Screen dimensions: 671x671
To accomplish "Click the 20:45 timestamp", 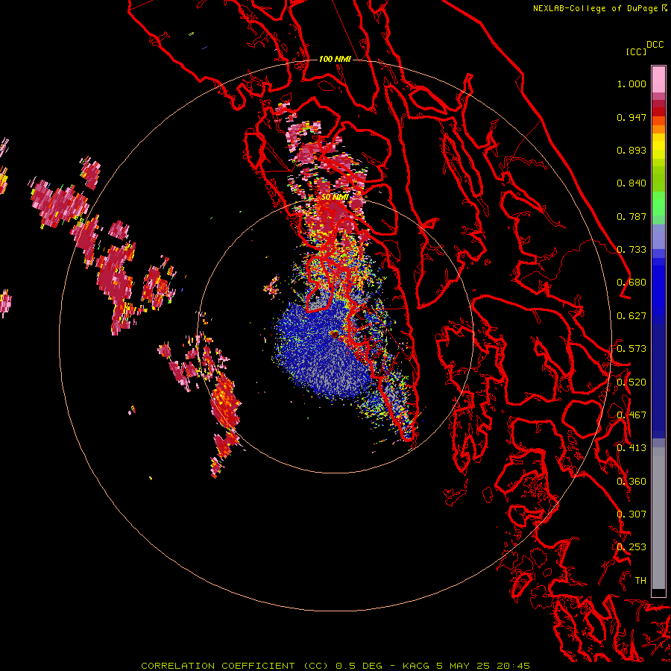I will pyautogui.click(x=513, y=666).
